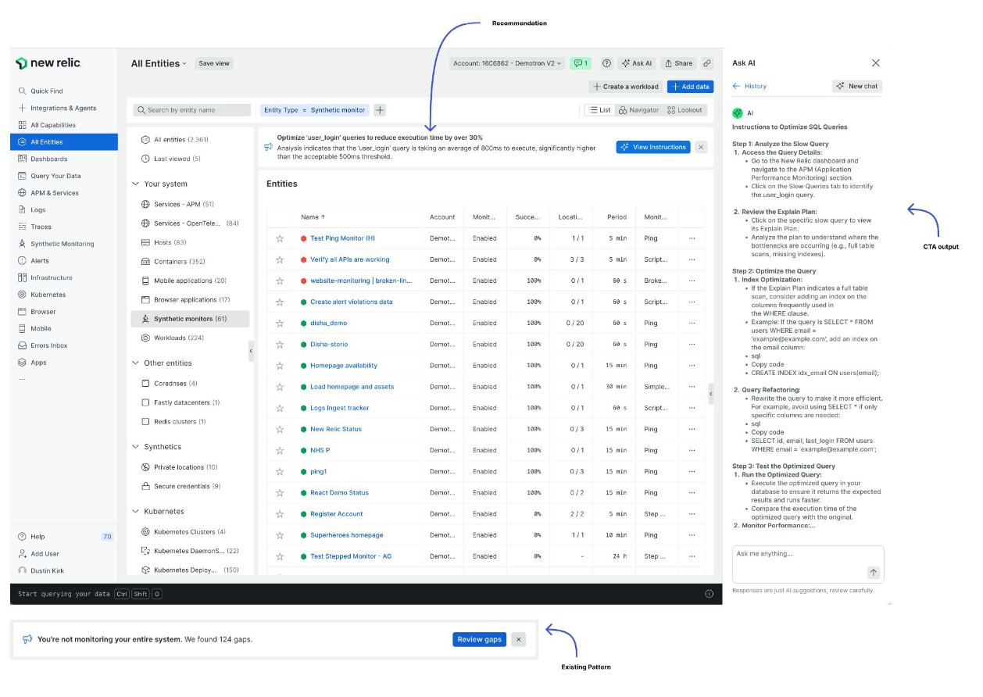The width and height of the screenshot is (983, 697).
Task: Favorite the Superheroes homepage monitor
Action: coord(280,535)
